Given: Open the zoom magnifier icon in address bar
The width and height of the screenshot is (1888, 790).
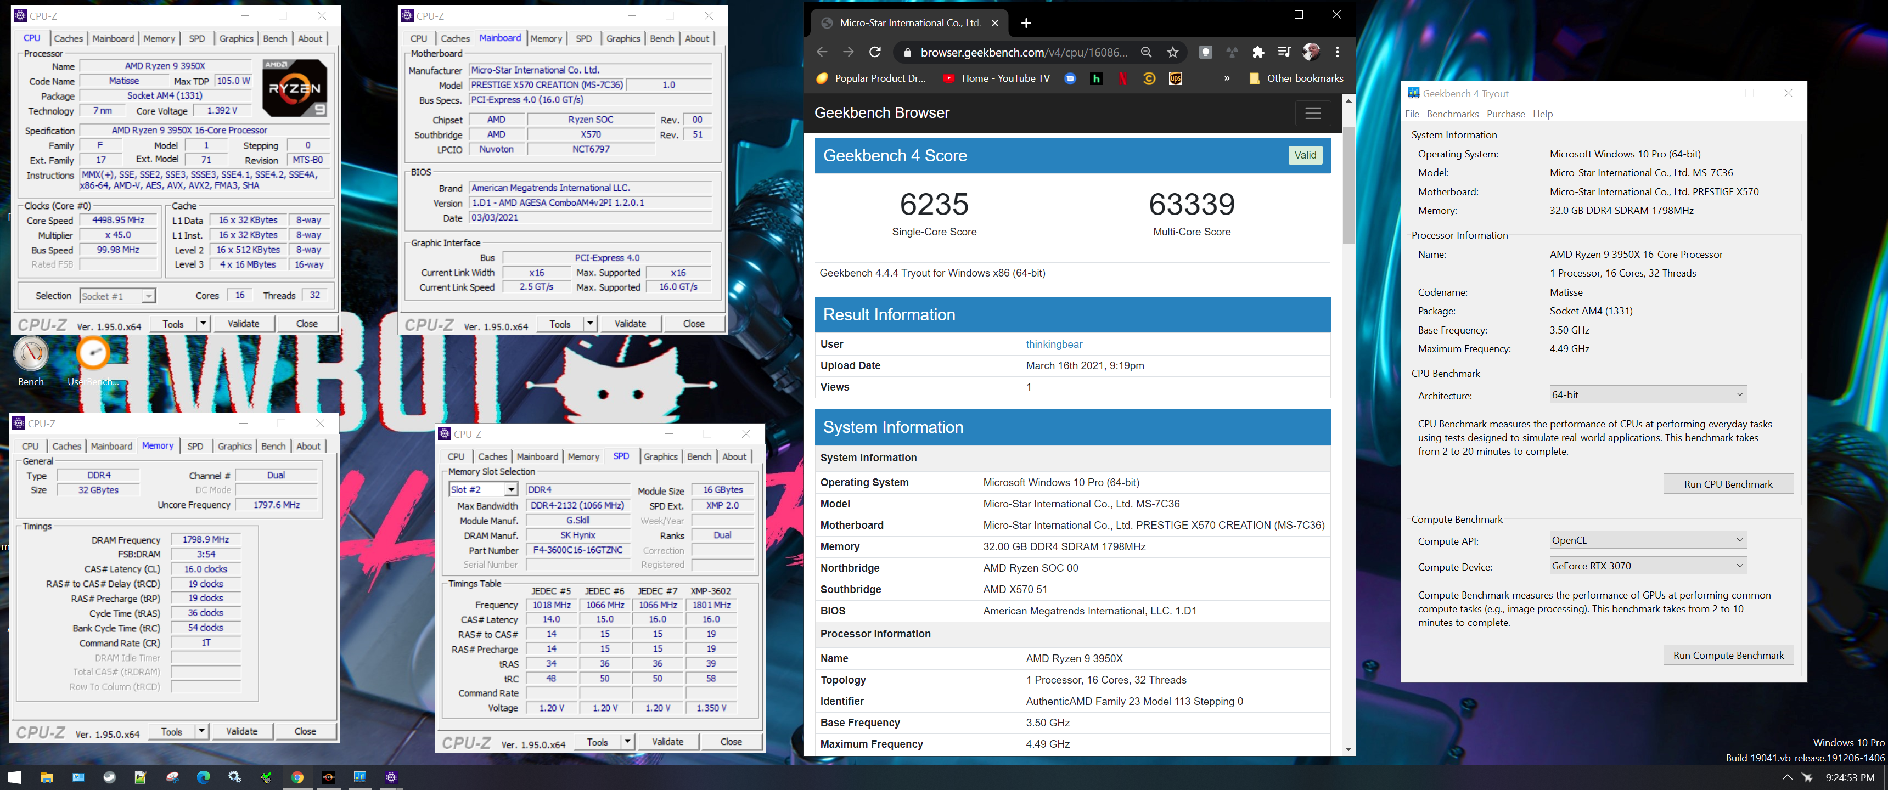Looking at the screenshot, I should [x=1147, y=52].
